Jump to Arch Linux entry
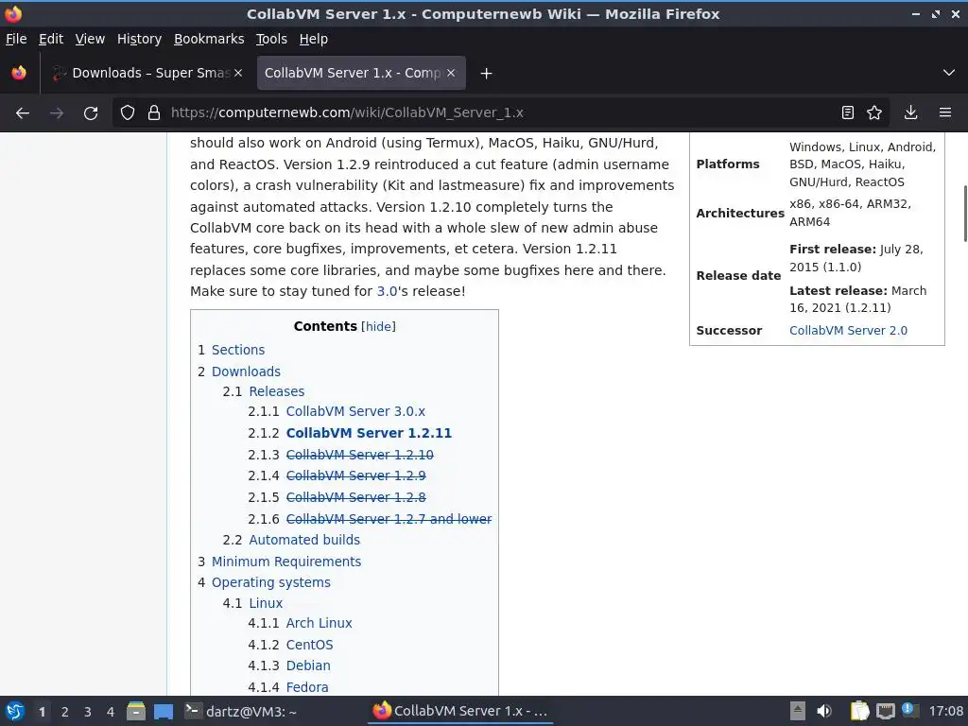Viewport: 968px width, 726px height. tap(320, 623)
